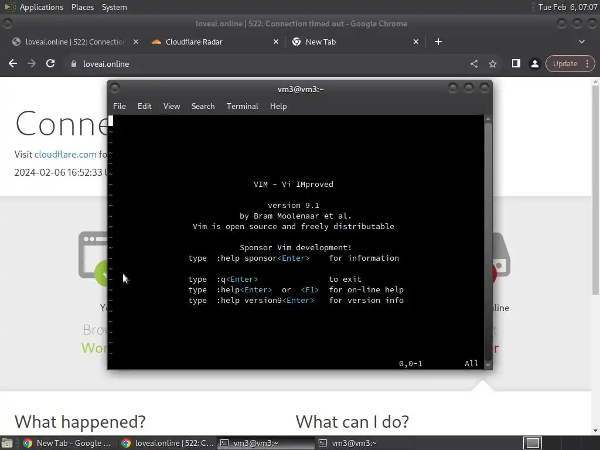Open the Places menu on the top panel
Viewport: 600px width, 450px height.
coord(82,7)
